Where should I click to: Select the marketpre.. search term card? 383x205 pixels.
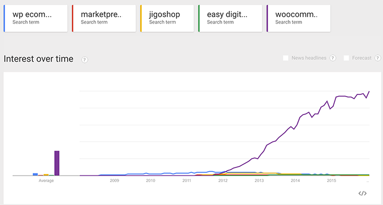click(104, 18)
